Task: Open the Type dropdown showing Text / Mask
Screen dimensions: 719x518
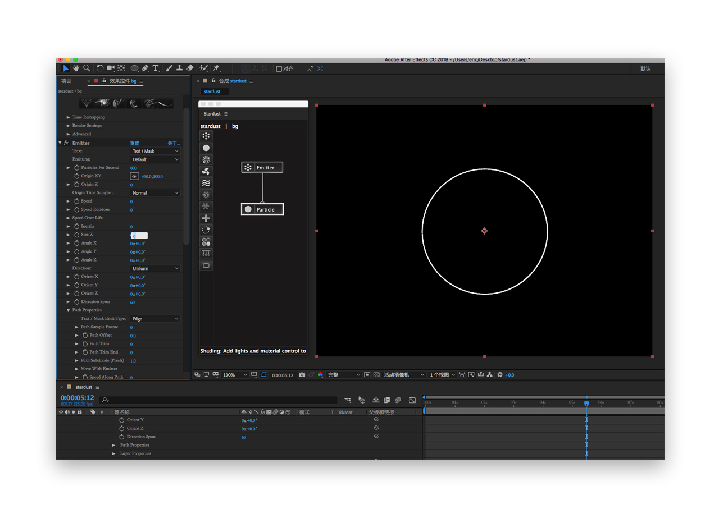Action: click(155, 151)
